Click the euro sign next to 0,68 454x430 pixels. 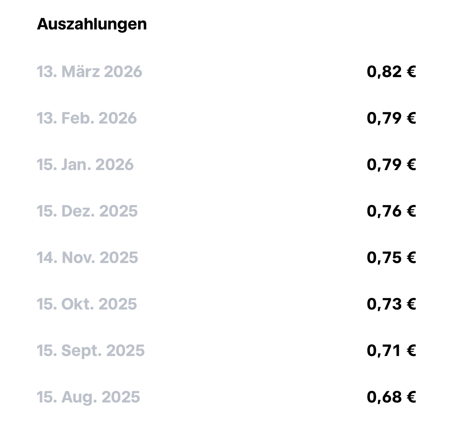pos(411,397)
